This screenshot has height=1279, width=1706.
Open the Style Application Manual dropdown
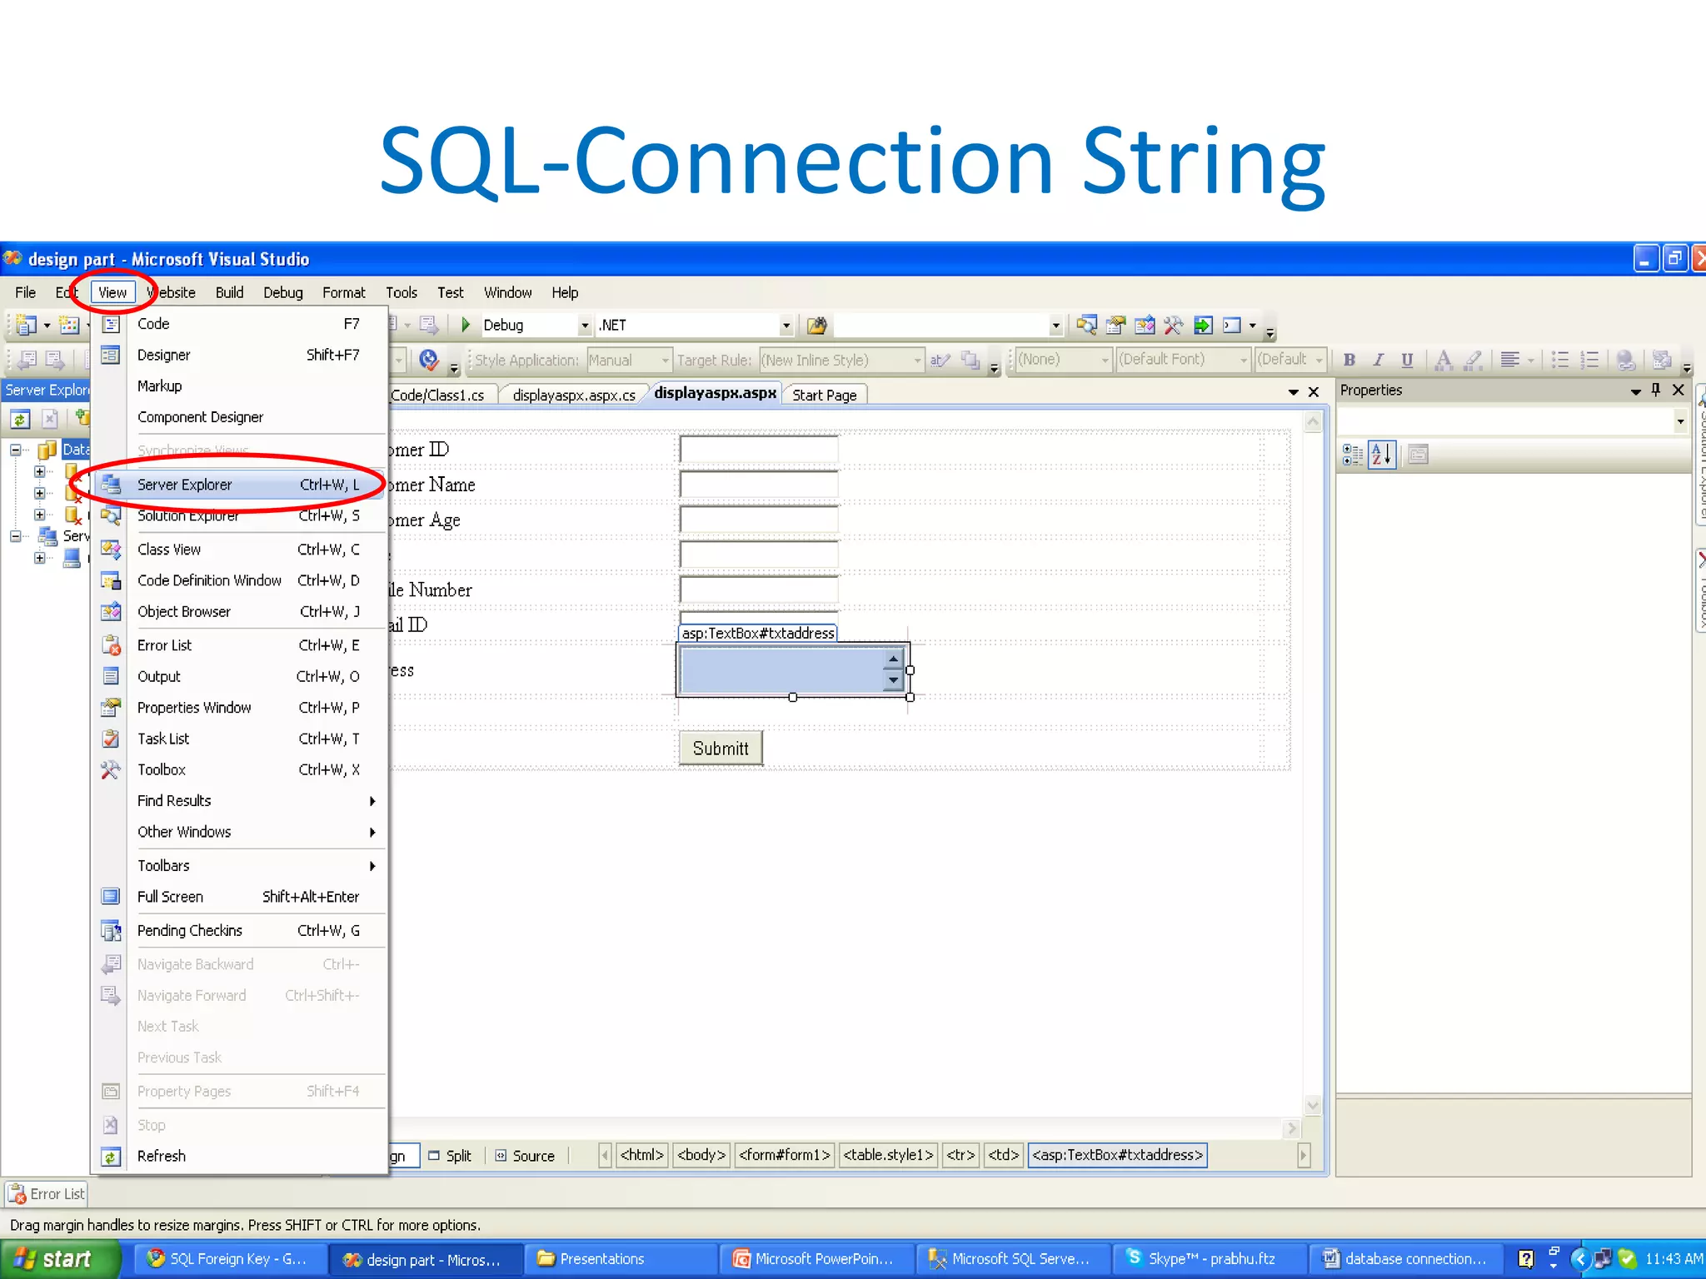coord(665,361)
